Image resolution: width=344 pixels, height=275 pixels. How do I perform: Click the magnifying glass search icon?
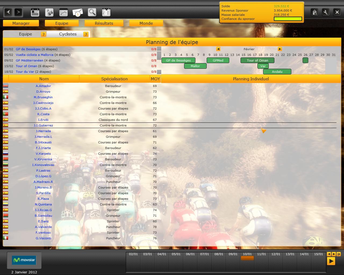click(92, 12)
